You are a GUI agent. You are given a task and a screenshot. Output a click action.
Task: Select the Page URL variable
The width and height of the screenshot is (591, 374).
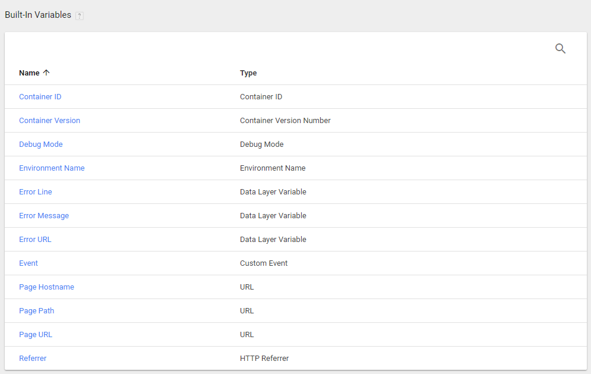click(36, 335)
